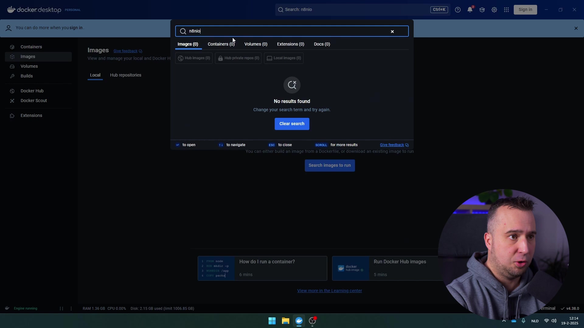Select the Containers (0) results tab
Image resolution: width=584 pixels, height=328 pixels.
[221, 44]
